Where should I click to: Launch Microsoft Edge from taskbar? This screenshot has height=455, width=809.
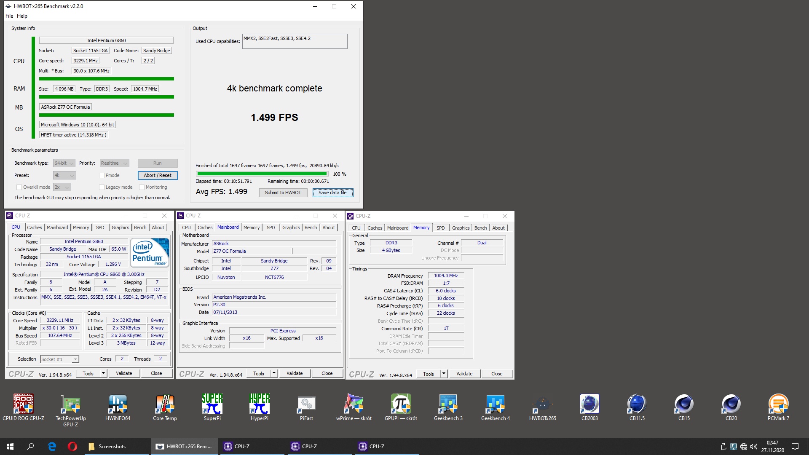pos(52,447)
